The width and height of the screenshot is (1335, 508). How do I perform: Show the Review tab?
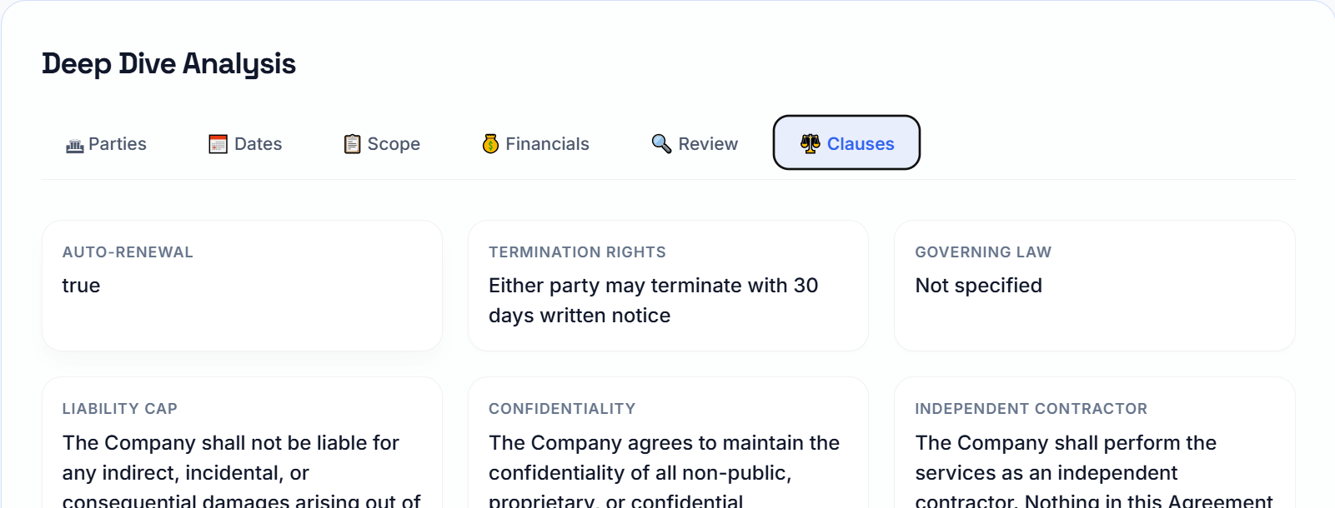pyautogui.click(x=708, y=144)
